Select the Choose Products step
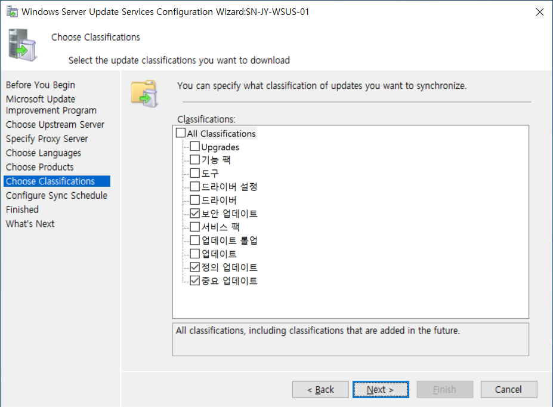The image size is (553, 407). pyautogui.click(x=40, y=167)
